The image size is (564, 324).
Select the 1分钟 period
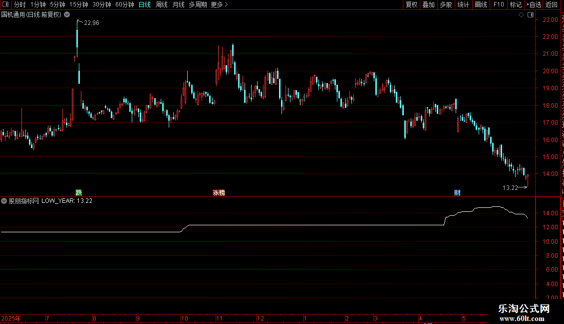point(38,4)
